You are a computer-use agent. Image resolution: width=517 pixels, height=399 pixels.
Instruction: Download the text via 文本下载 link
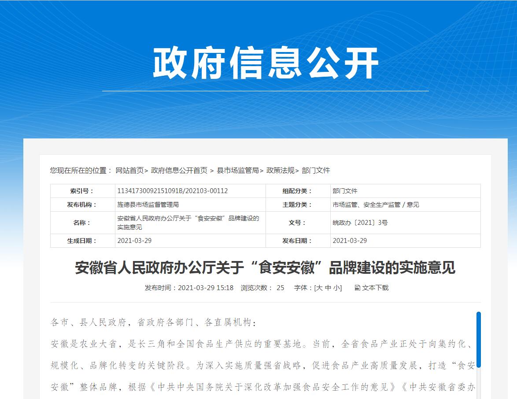click(375, 288)
